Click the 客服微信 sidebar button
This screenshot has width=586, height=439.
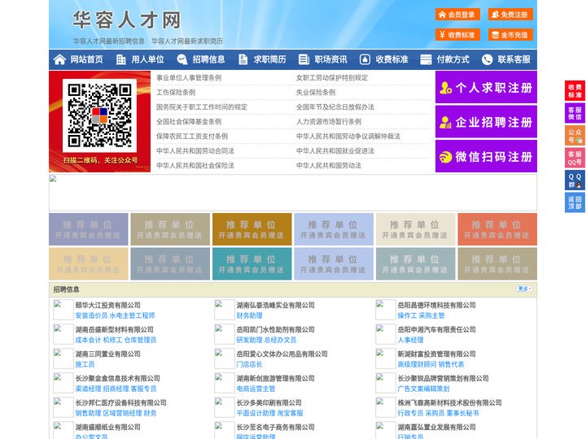575,113
